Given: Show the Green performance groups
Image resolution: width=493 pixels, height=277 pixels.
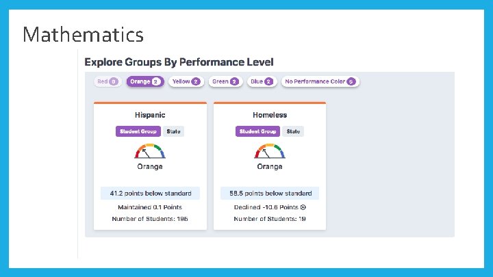Looking at the screenshot, I should [x=225, y=81].
